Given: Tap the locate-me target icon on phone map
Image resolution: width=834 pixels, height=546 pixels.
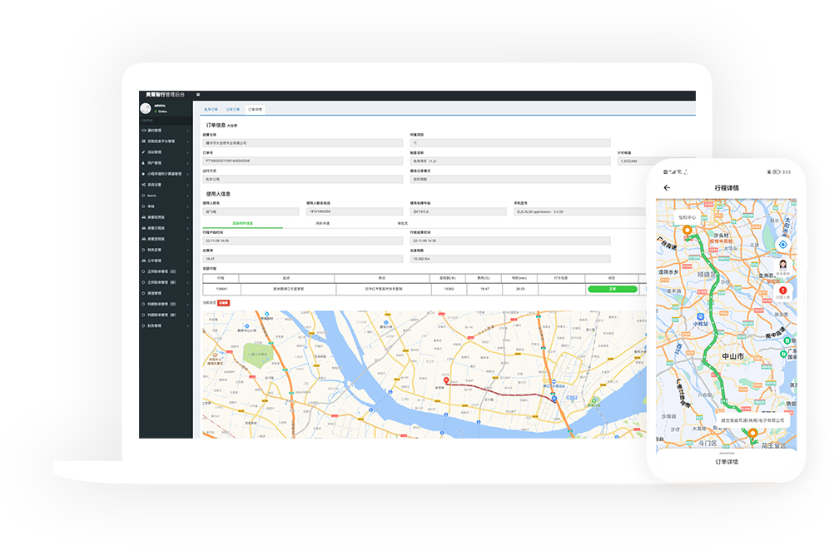Looking at the screenshot, I should coord(782,245).
